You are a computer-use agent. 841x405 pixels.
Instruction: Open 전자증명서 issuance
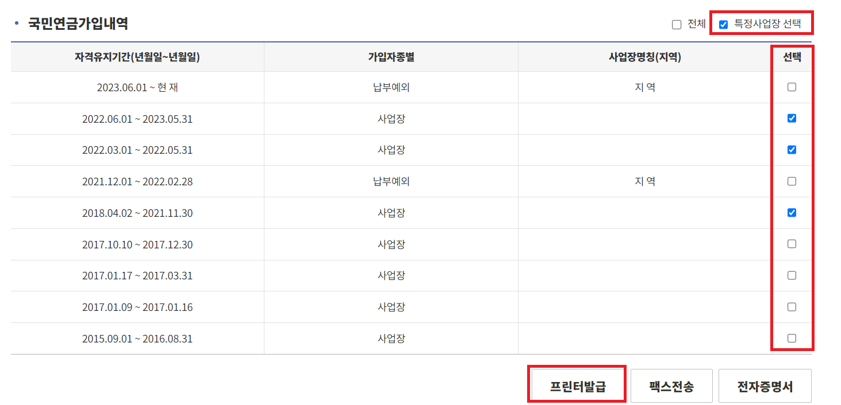(765, 385)
